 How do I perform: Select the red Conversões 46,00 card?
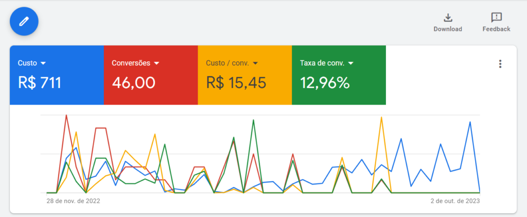pos(151,75)
